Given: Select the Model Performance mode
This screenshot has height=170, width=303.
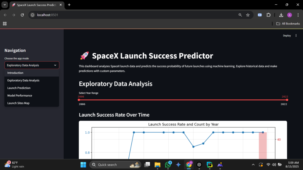Looking at the screenshot, I should click(32, 95).
